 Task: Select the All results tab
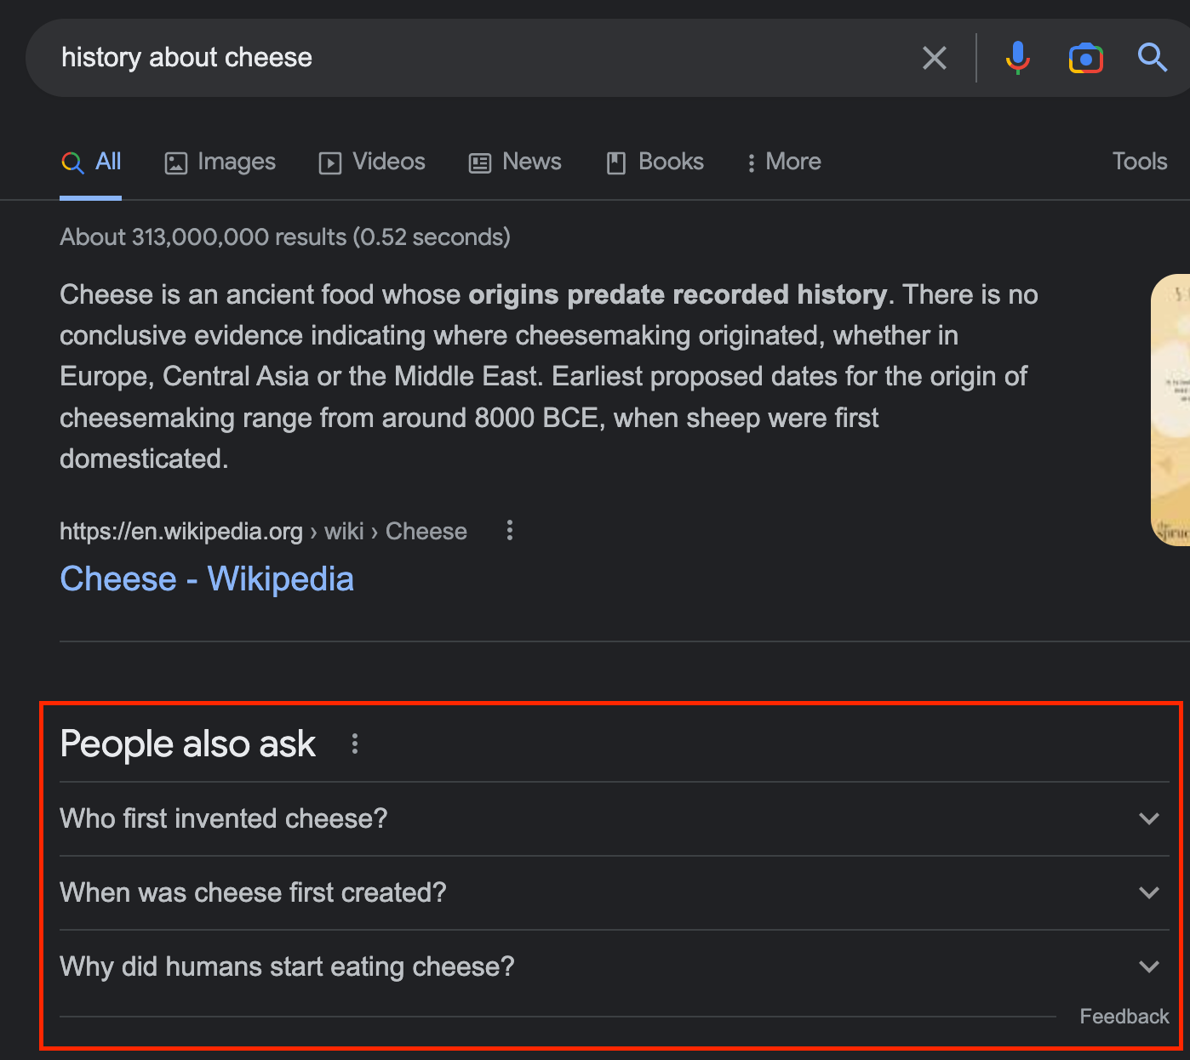pos(91,162)
